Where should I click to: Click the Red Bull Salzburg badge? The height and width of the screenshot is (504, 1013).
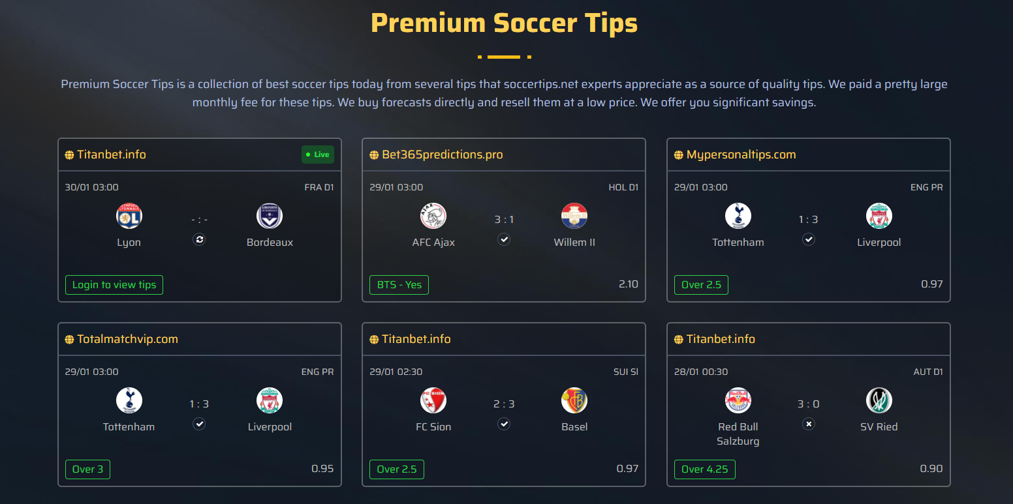click(x=738, y=400)
